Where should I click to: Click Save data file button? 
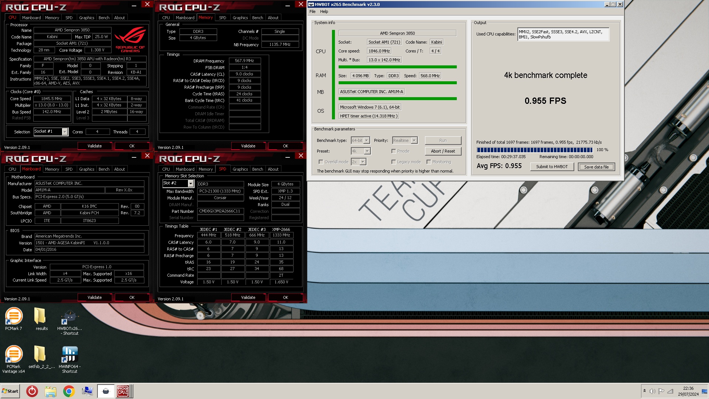(x=596, y=167)
